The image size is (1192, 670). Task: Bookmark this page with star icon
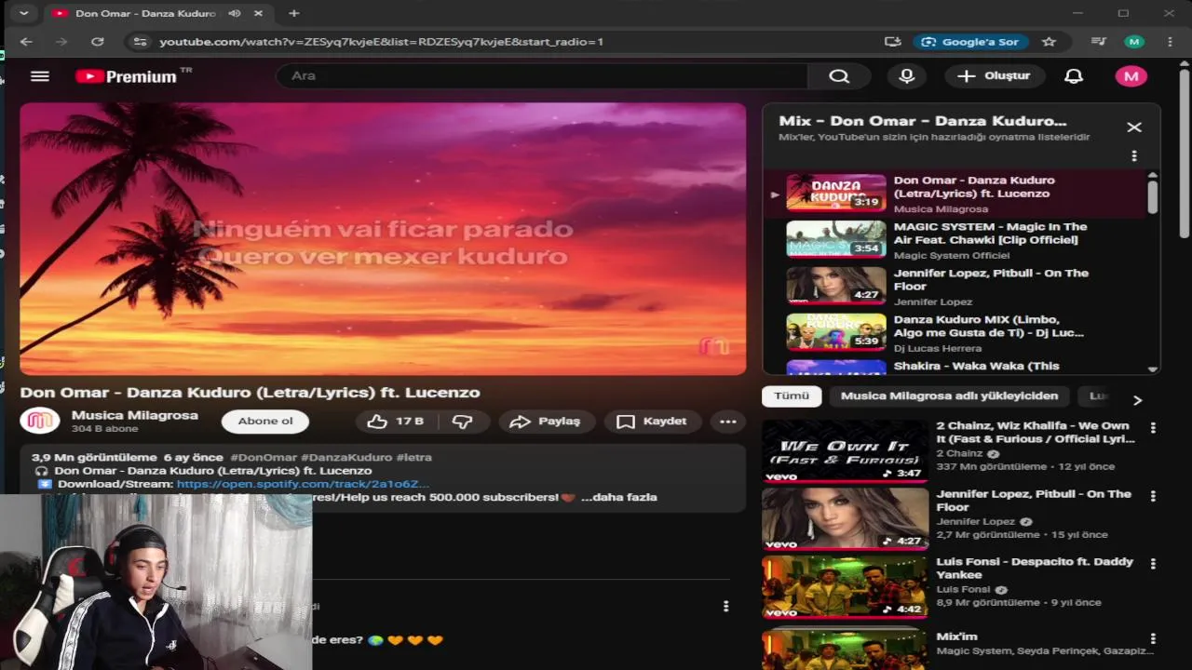click(1049, 42)
